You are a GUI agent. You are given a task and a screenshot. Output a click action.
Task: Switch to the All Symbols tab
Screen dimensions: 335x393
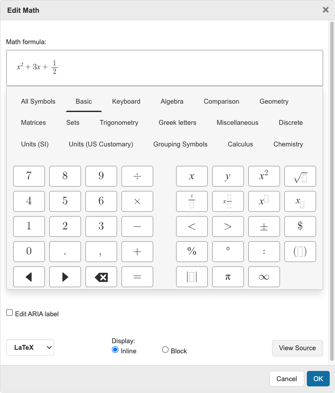[x=38, y=101]
